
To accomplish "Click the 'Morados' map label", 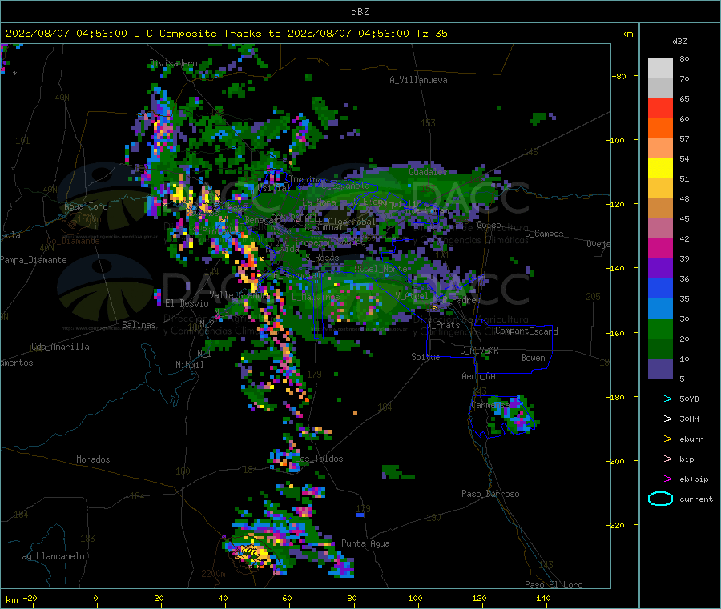I will 93,459.
